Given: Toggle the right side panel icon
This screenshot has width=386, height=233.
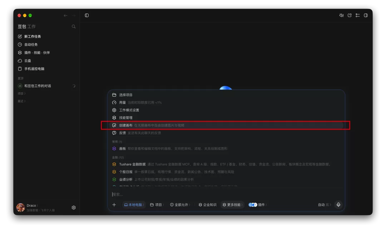Looking at the screenshot, I should coord(366,15).
